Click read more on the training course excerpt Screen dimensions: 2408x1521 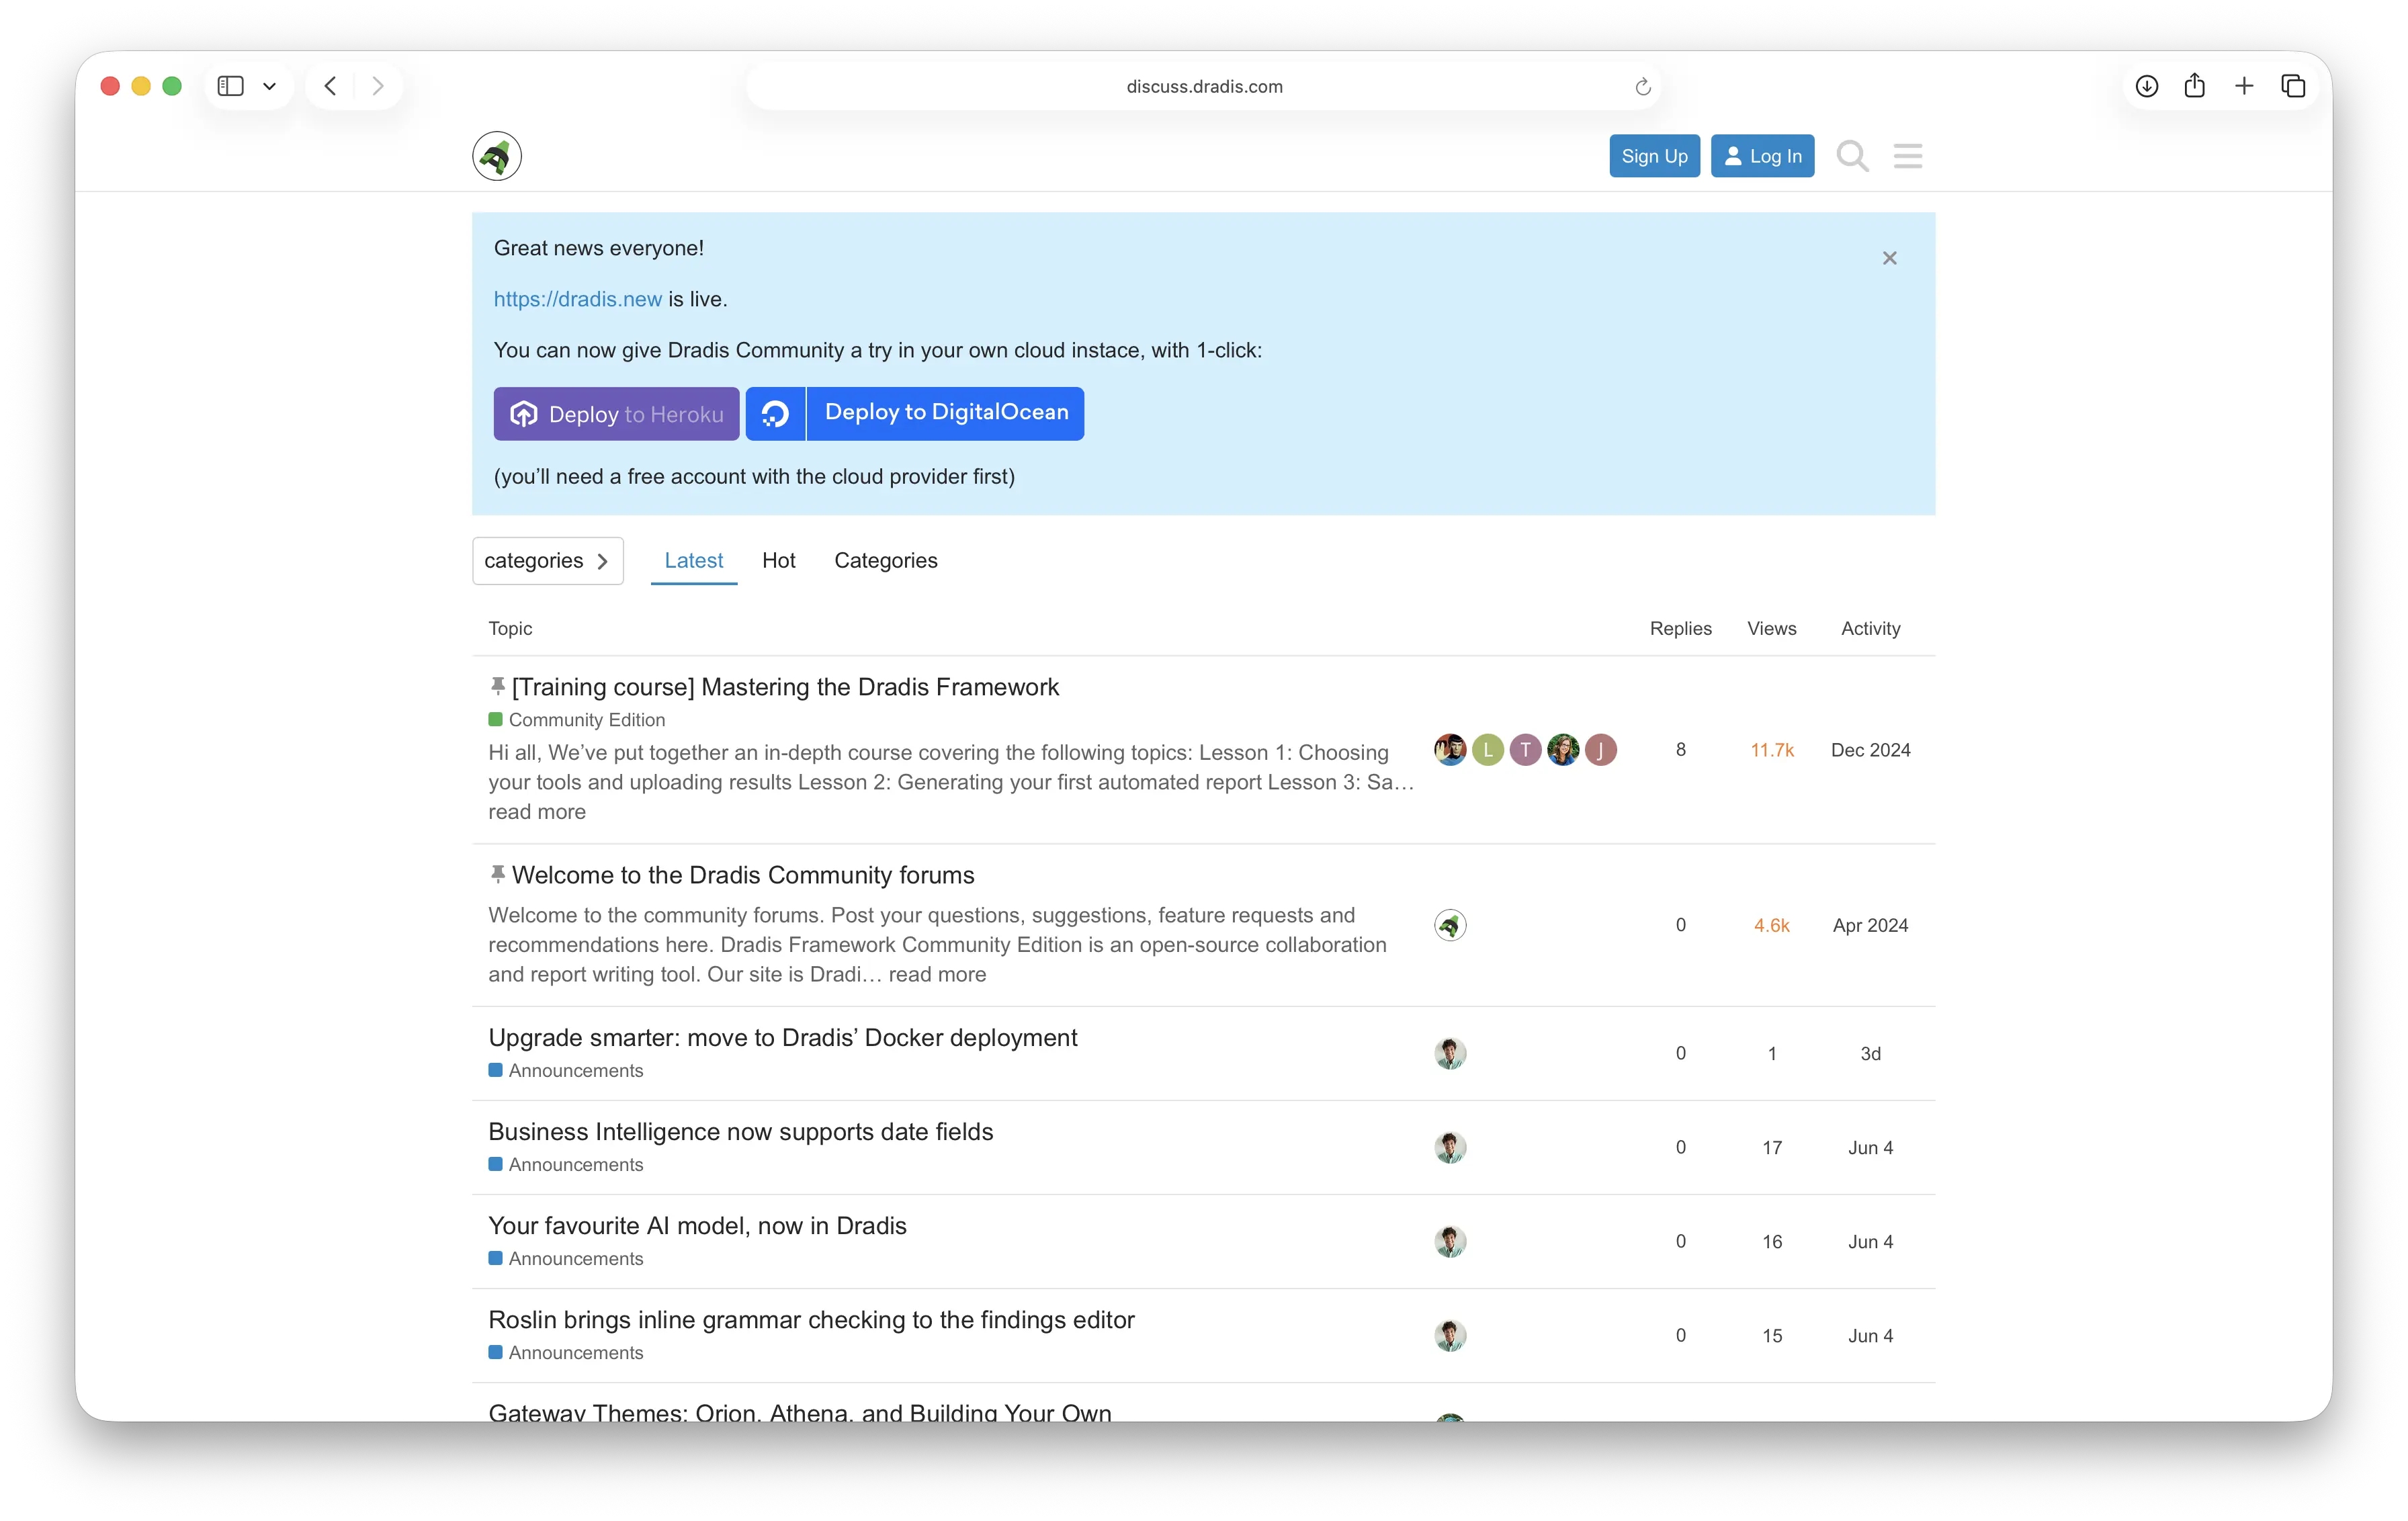(537, 812)
